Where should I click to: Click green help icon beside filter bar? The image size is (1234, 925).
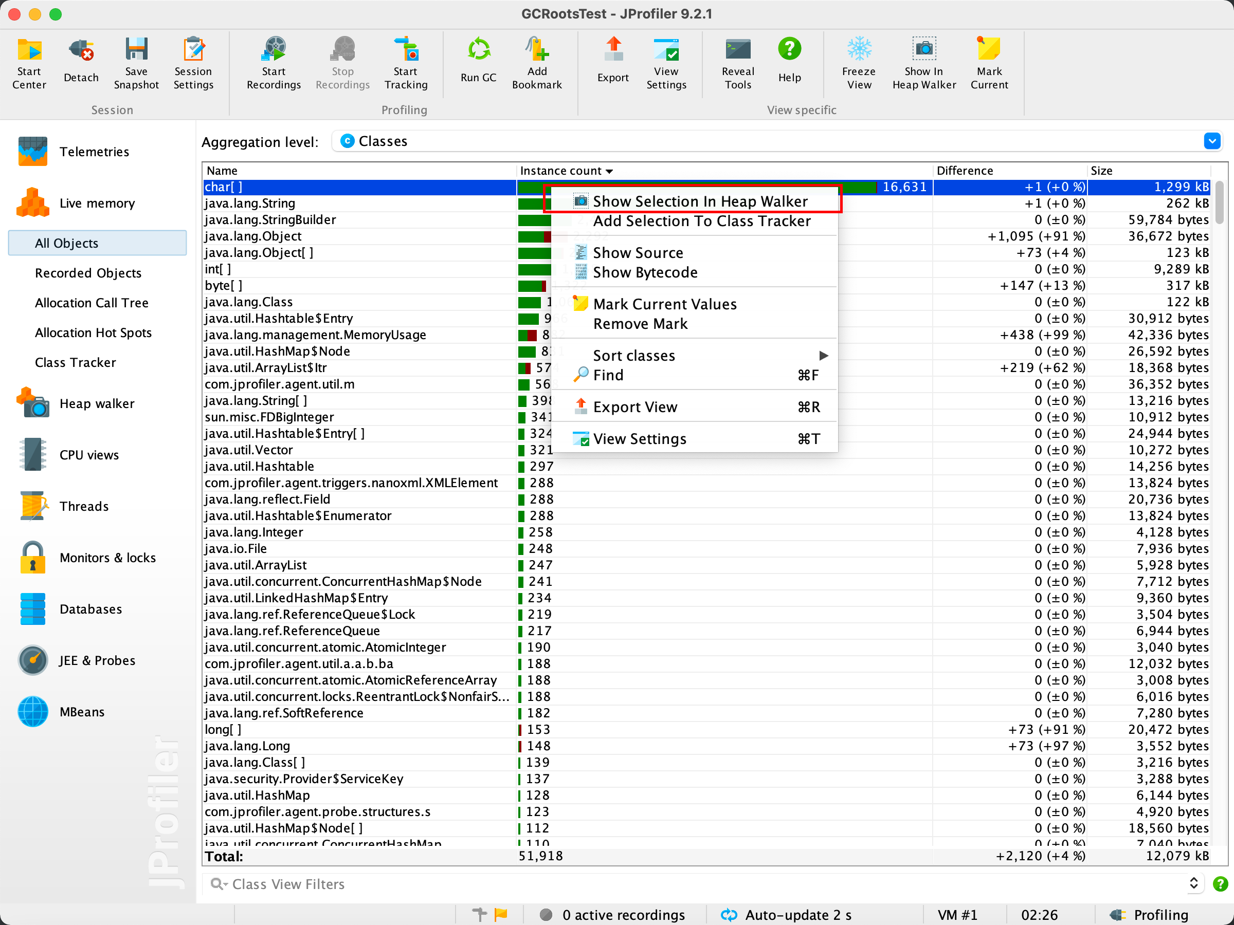click(1220, 884)
